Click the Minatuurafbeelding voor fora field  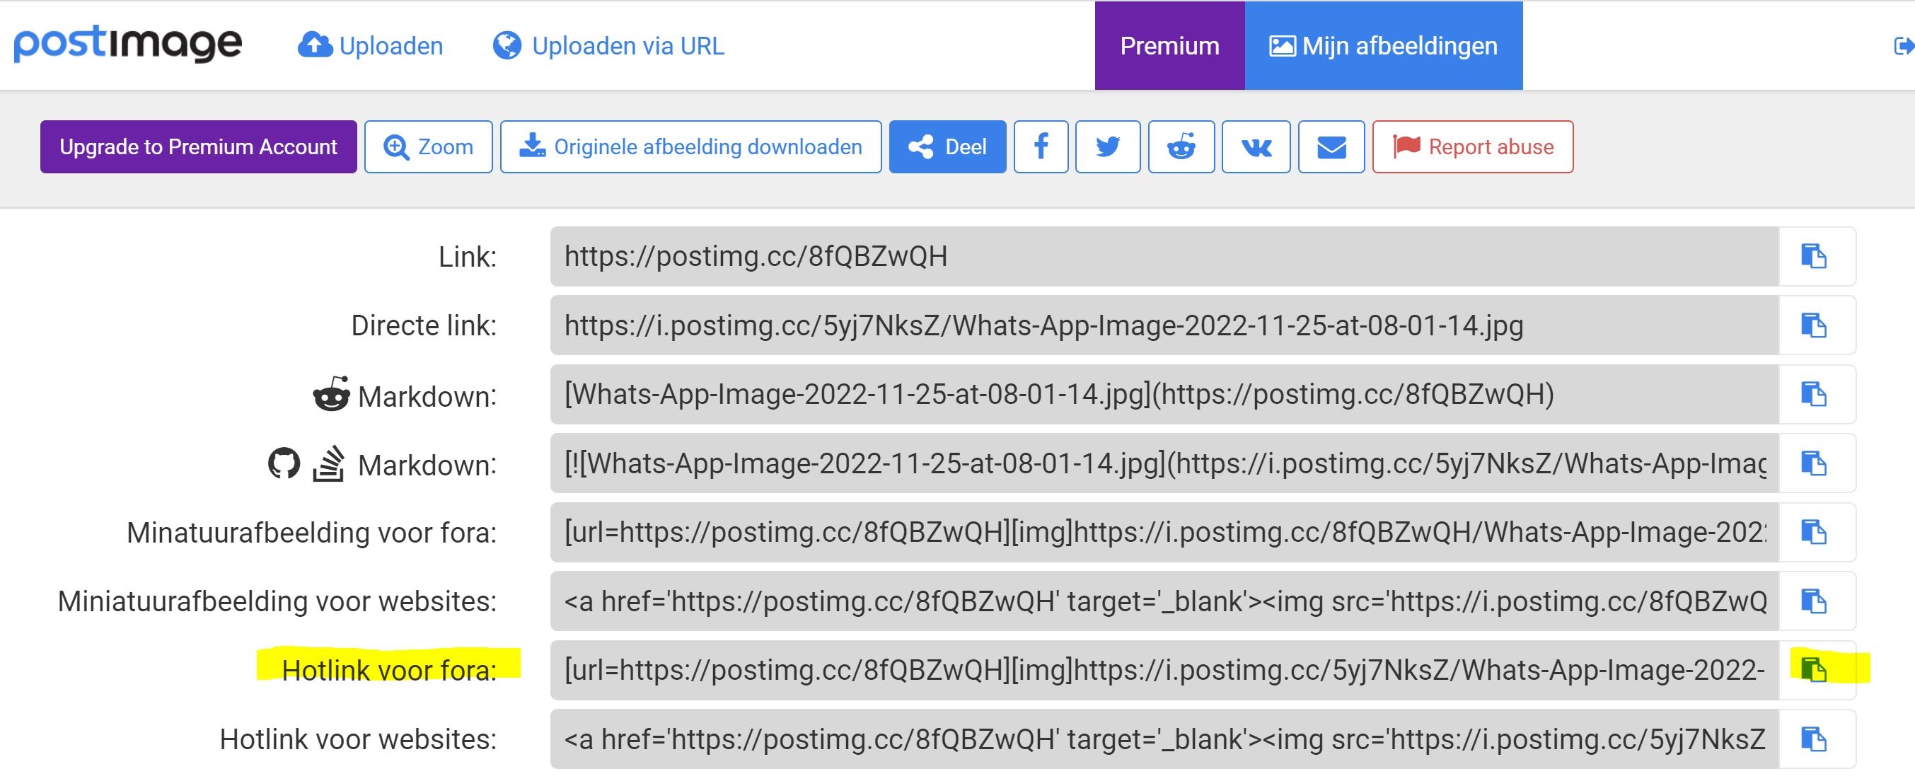(1164, 532)
